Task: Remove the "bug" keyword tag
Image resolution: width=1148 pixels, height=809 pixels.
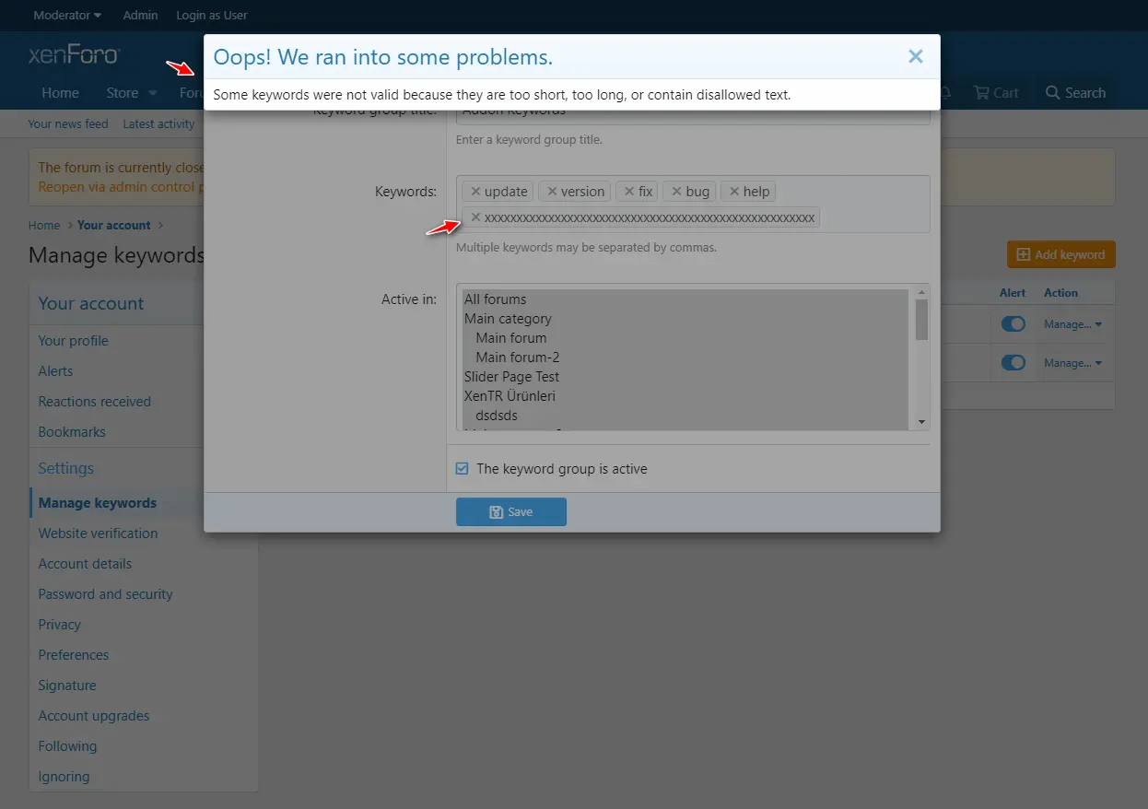Action: click(676, 192)
